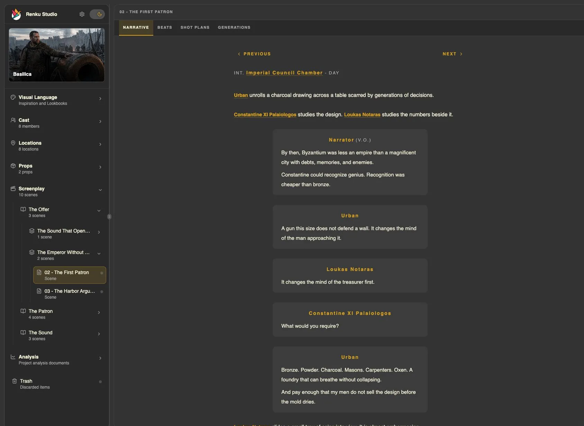Open the Imperial Council Chamber location link
The width and height of the screenshot is (584, 426).
284,73
